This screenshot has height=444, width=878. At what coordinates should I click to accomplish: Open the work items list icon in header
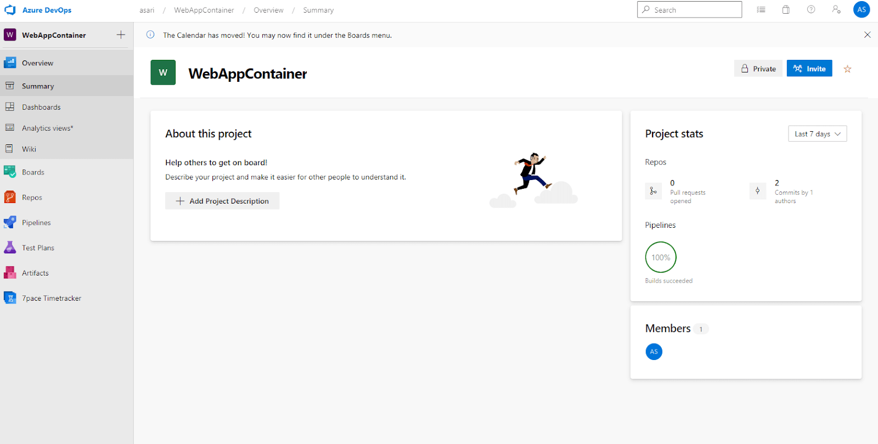click(x=761, y=10)
